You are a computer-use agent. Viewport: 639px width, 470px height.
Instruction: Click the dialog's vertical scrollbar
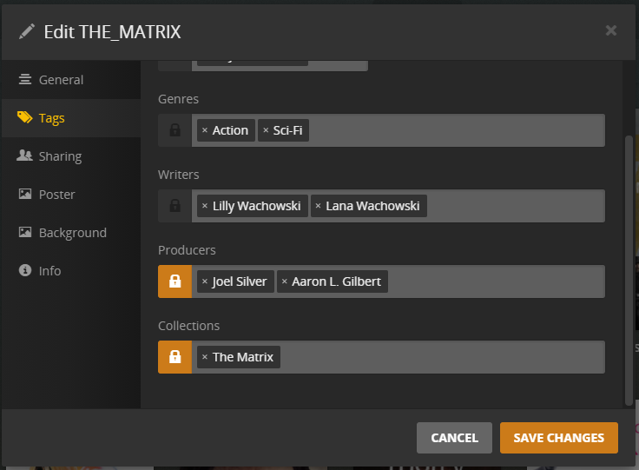(x=629, y=271)
